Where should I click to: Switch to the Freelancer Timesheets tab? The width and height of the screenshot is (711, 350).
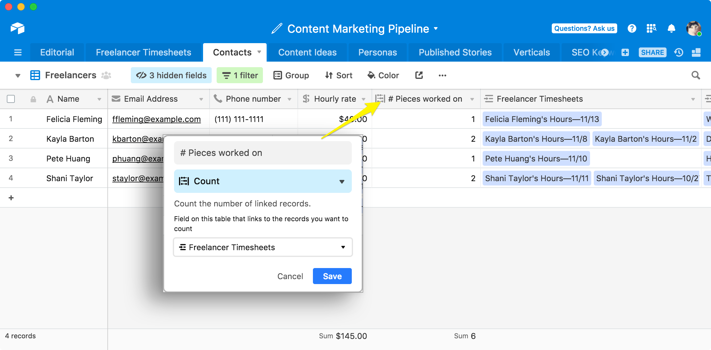pyautogui.click(x=143, y=52)
